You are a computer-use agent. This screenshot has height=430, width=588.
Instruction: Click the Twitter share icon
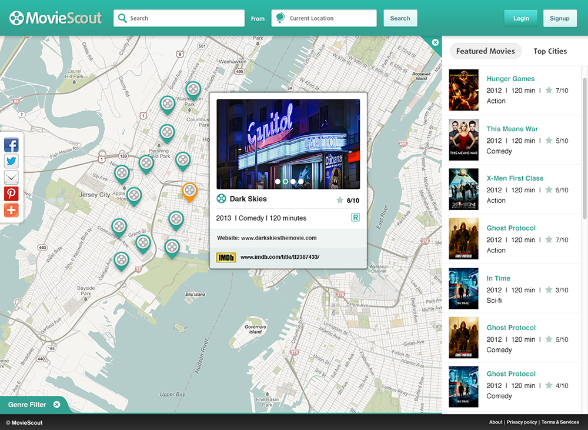click(x=11, y=161)
